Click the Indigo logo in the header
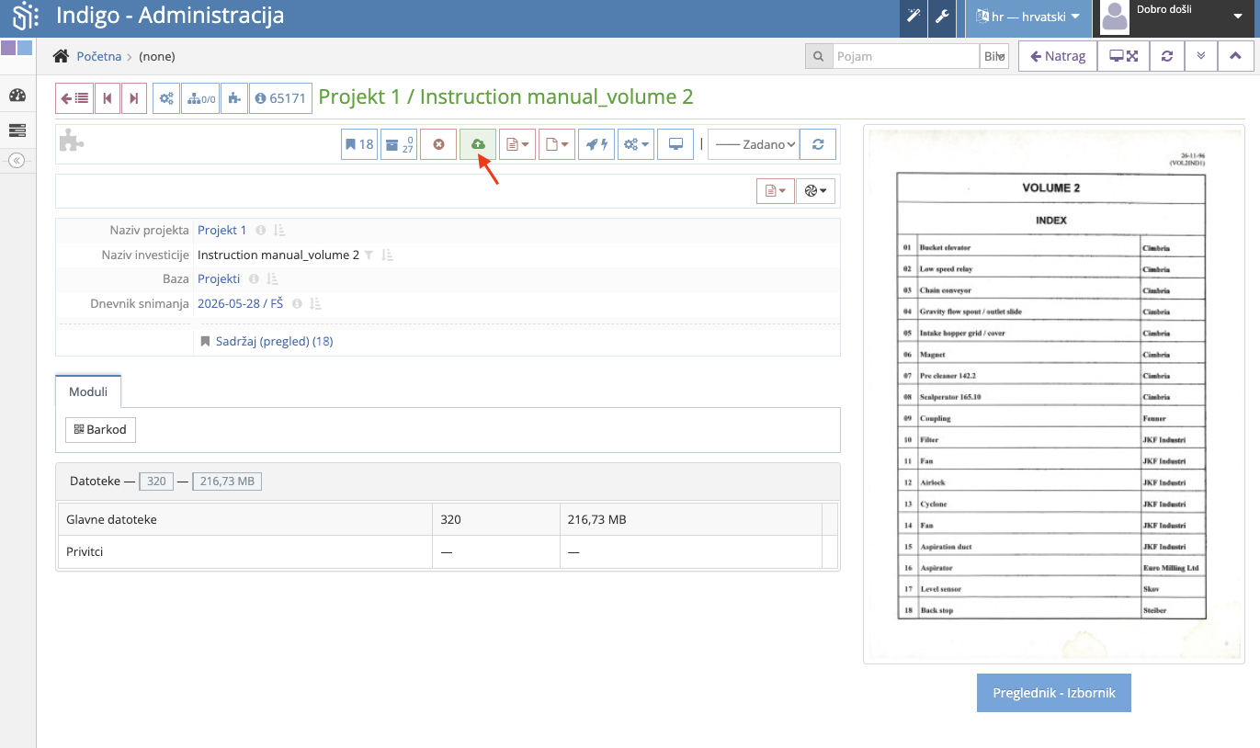 tap(25, 17)
